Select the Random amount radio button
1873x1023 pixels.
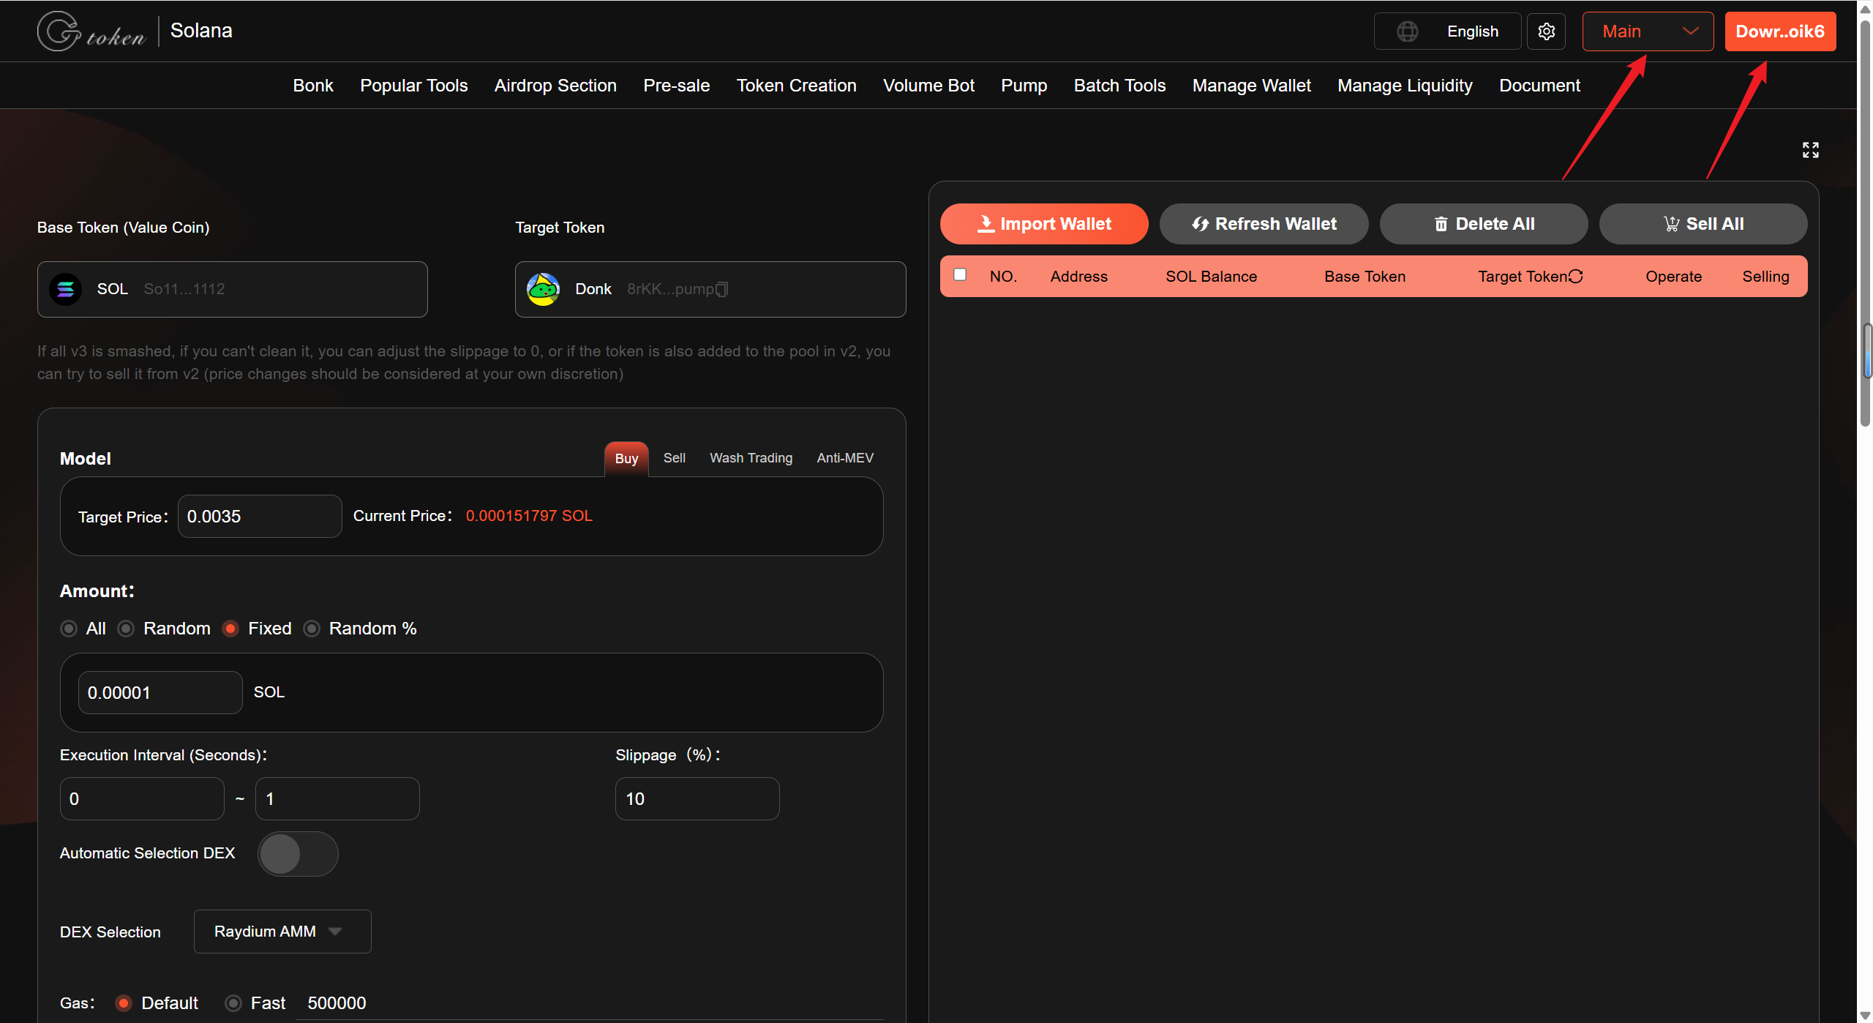coord(127,629)
